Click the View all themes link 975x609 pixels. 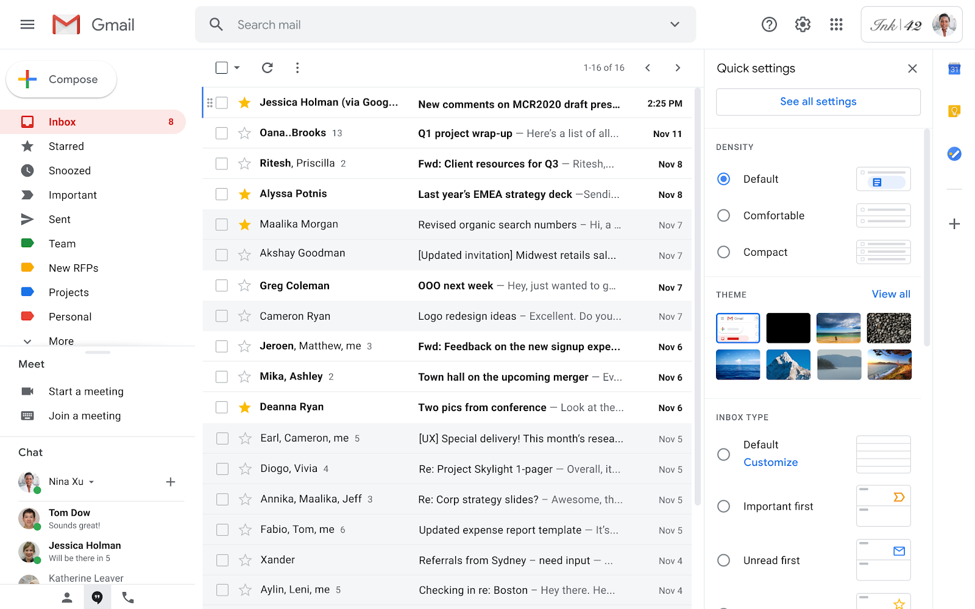890,294
